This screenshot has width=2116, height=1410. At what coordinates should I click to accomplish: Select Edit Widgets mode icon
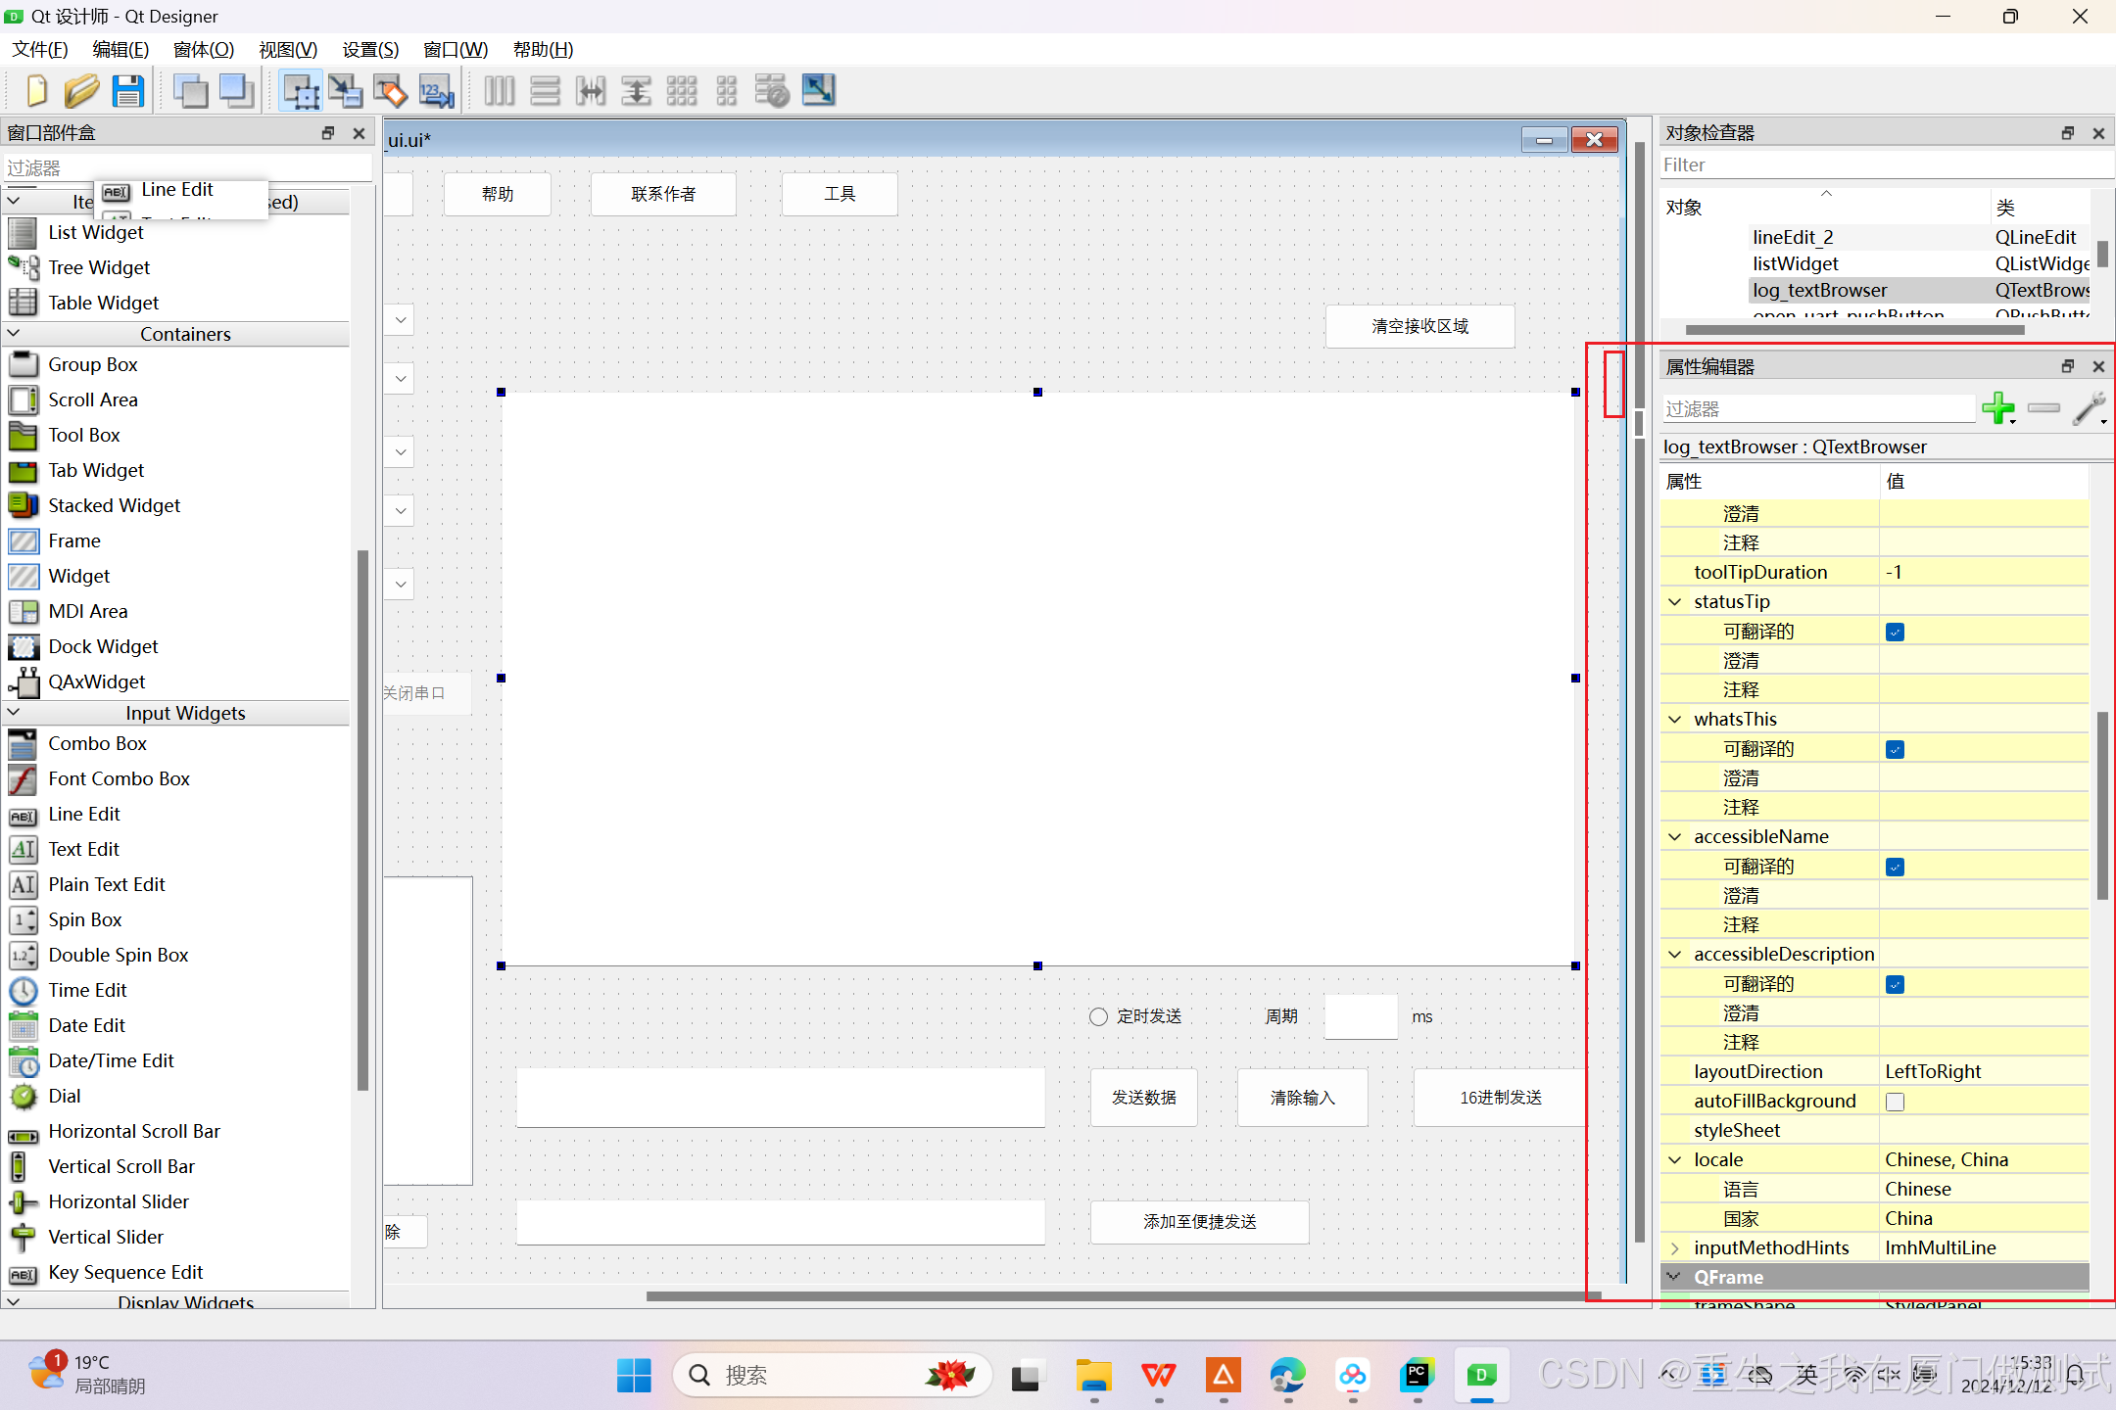tap(300, 91)
